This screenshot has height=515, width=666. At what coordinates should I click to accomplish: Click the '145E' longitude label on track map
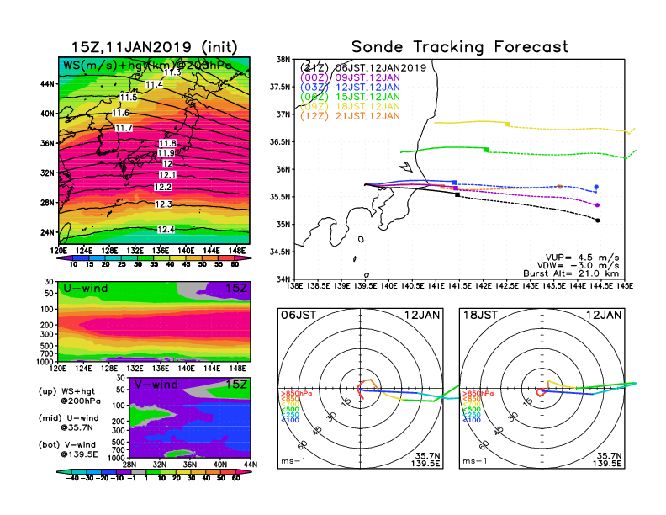[x=624, y=286]
